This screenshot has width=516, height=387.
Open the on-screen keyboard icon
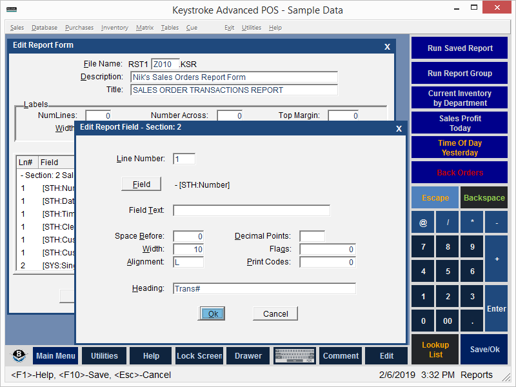tap(294, 356)
